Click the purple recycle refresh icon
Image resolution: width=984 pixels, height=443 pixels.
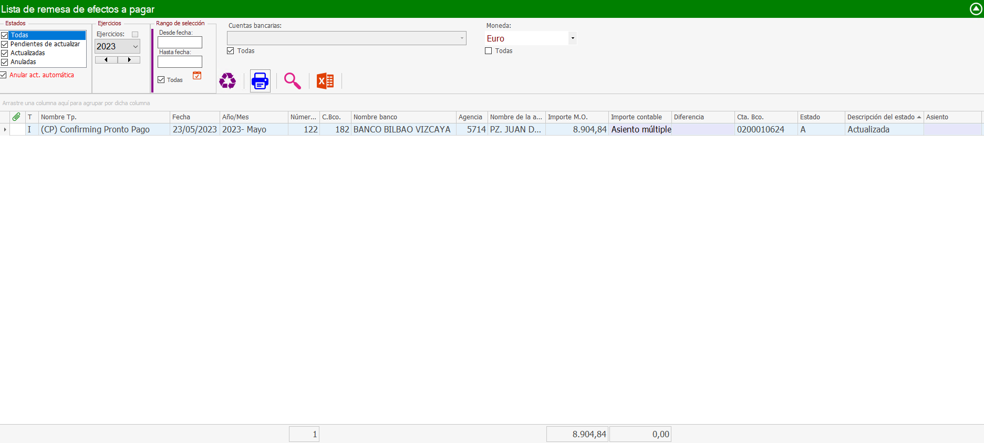227,81
